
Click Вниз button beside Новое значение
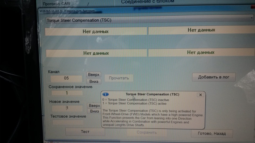[x=94, y=111]
